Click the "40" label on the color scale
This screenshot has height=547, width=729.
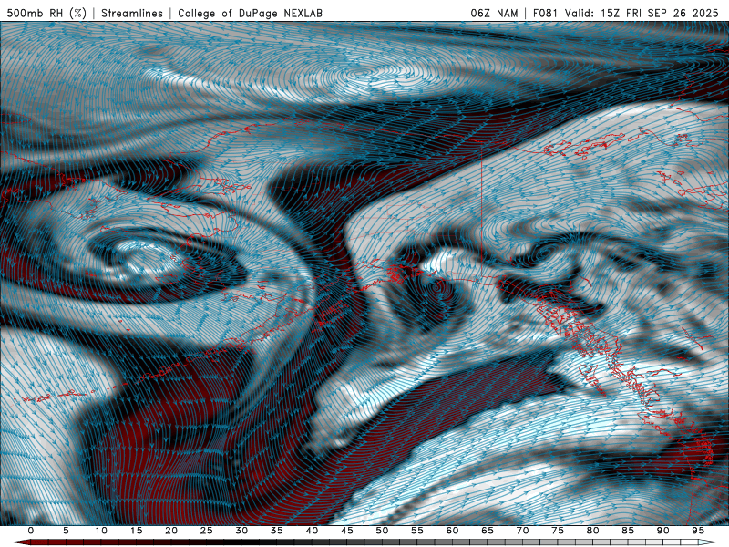pyautogui.click(x=312, y=531)
